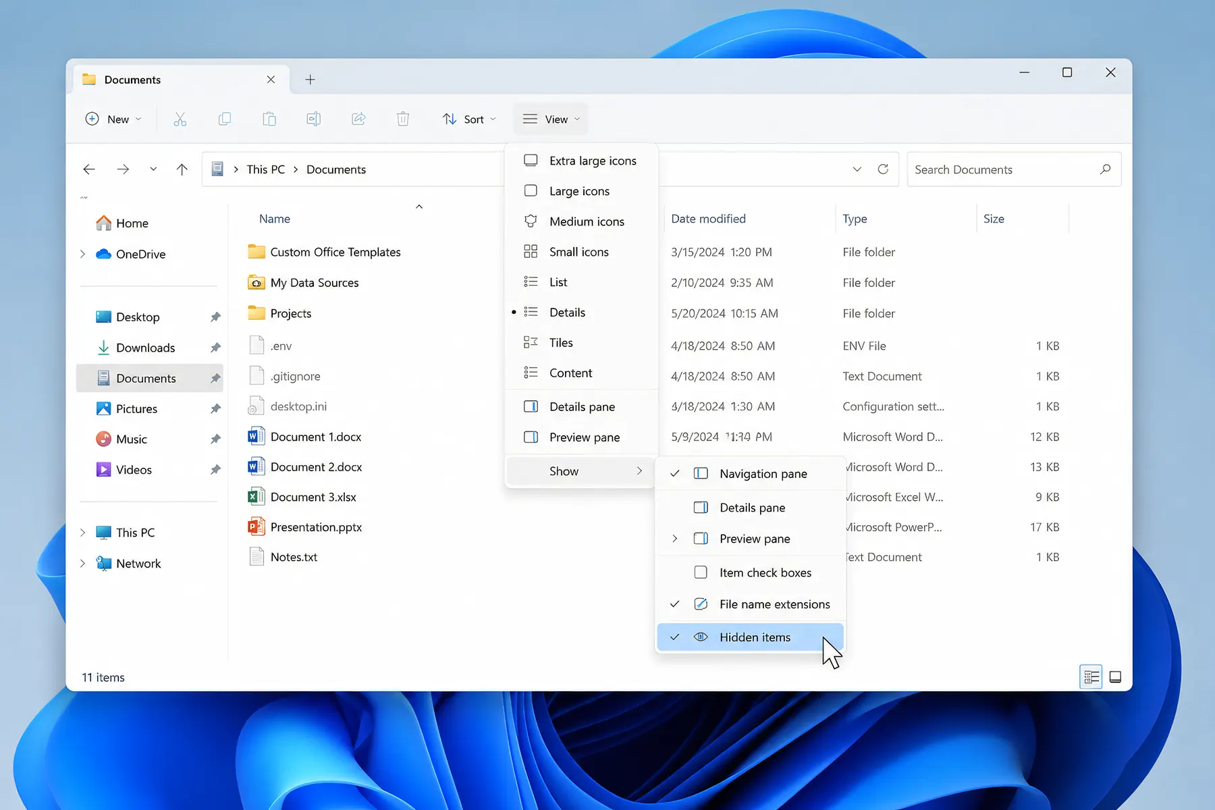1215x810 pixels.
Task: Refresh the Documents folder view
Action: (883, 169)
